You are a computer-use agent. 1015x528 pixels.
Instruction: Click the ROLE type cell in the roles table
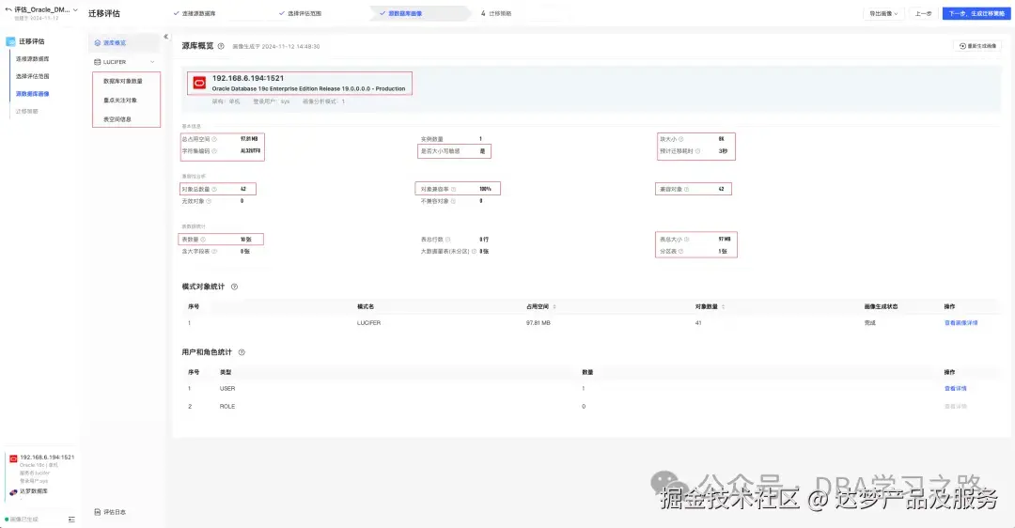pos(227,407)
